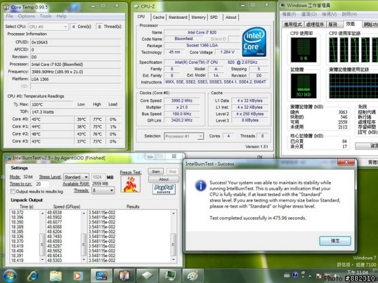The width and height of the screenshot is (378, 283).
Task: Switch to CPU-Z Mainboard tab
Action: 178,17
